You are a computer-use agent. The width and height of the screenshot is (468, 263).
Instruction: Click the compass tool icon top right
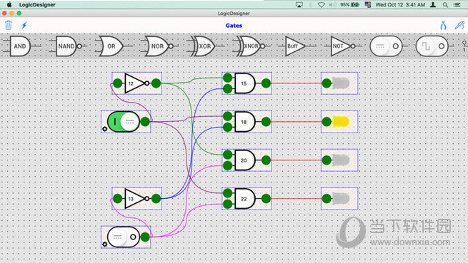pyautogui.click(x=444, y=26)
